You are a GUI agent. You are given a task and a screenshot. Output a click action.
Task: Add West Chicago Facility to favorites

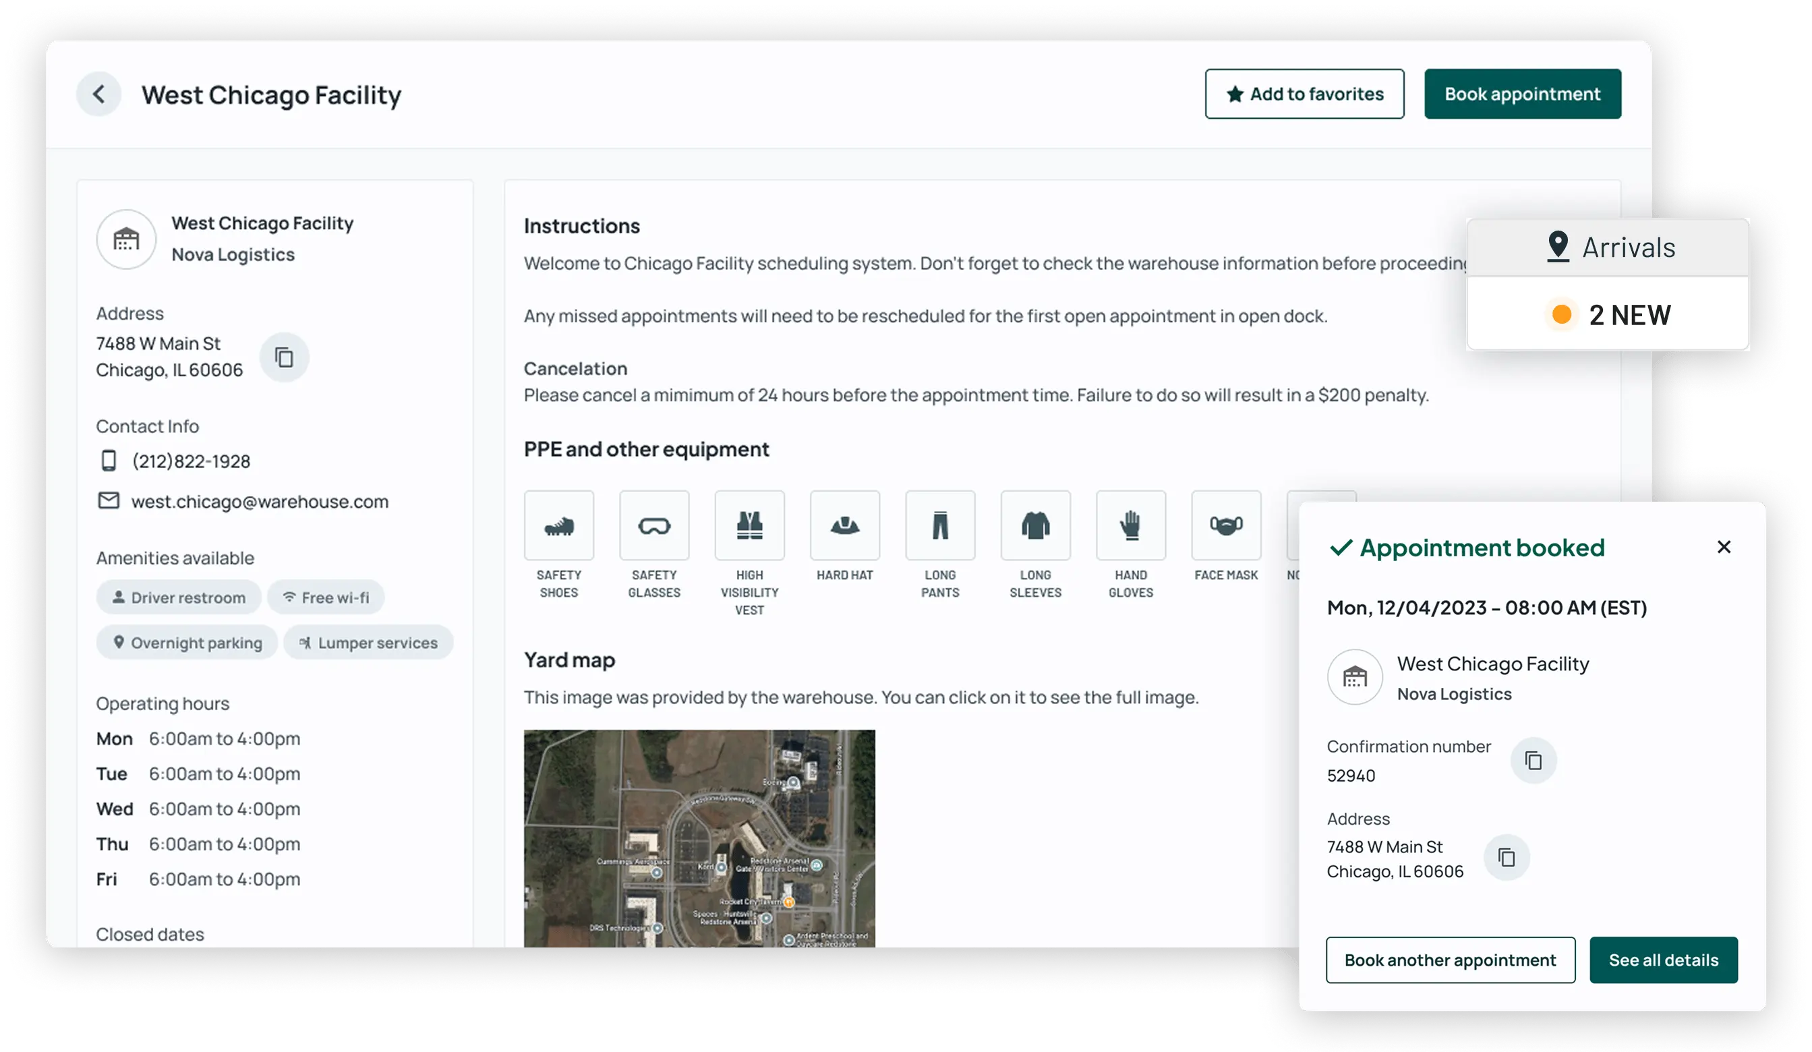click(1304, 94)
